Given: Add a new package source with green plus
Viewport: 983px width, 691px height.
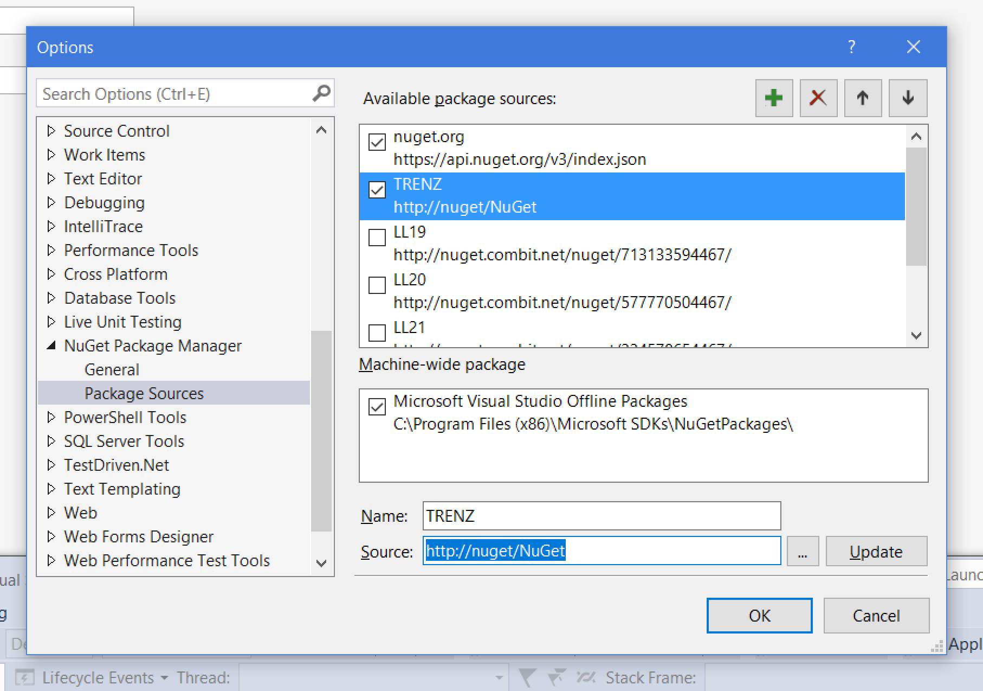Looking at the screenshot, I should pyautogui.click(x=774, y=98).
